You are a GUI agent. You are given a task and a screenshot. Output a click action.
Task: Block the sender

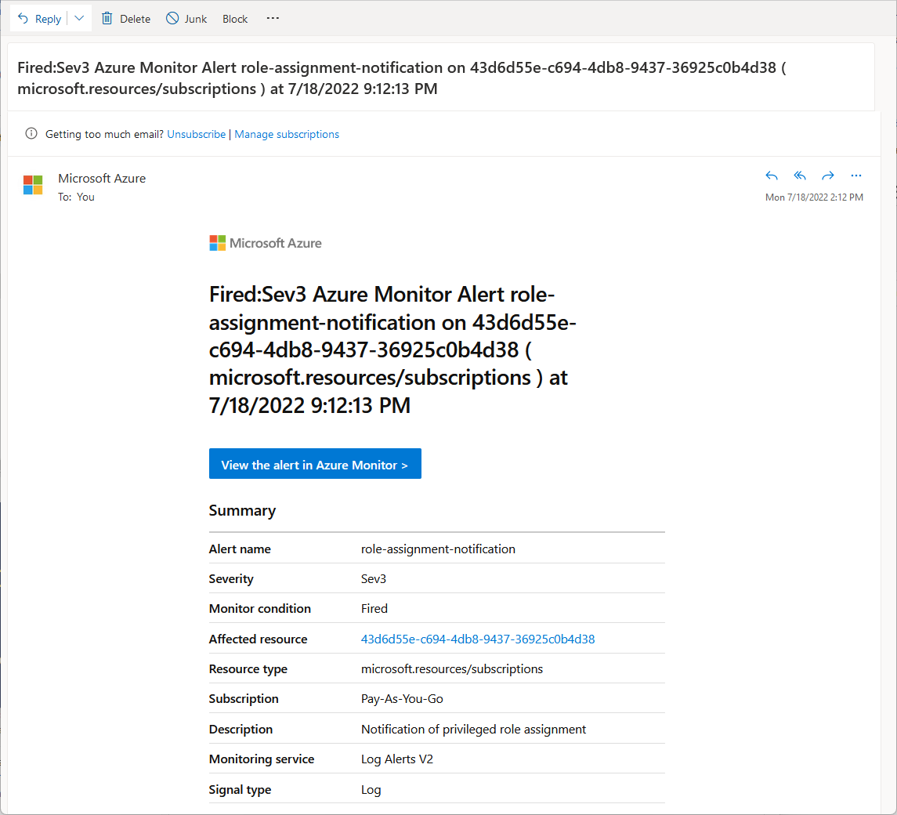pyautogui.click(x=235, y=19)
